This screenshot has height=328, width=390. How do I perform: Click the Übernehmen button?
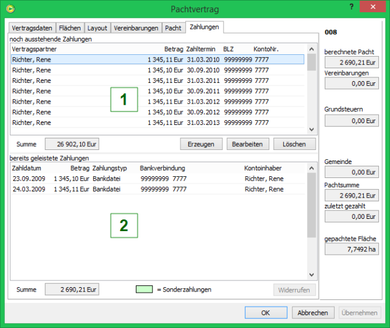click(360, 313)
